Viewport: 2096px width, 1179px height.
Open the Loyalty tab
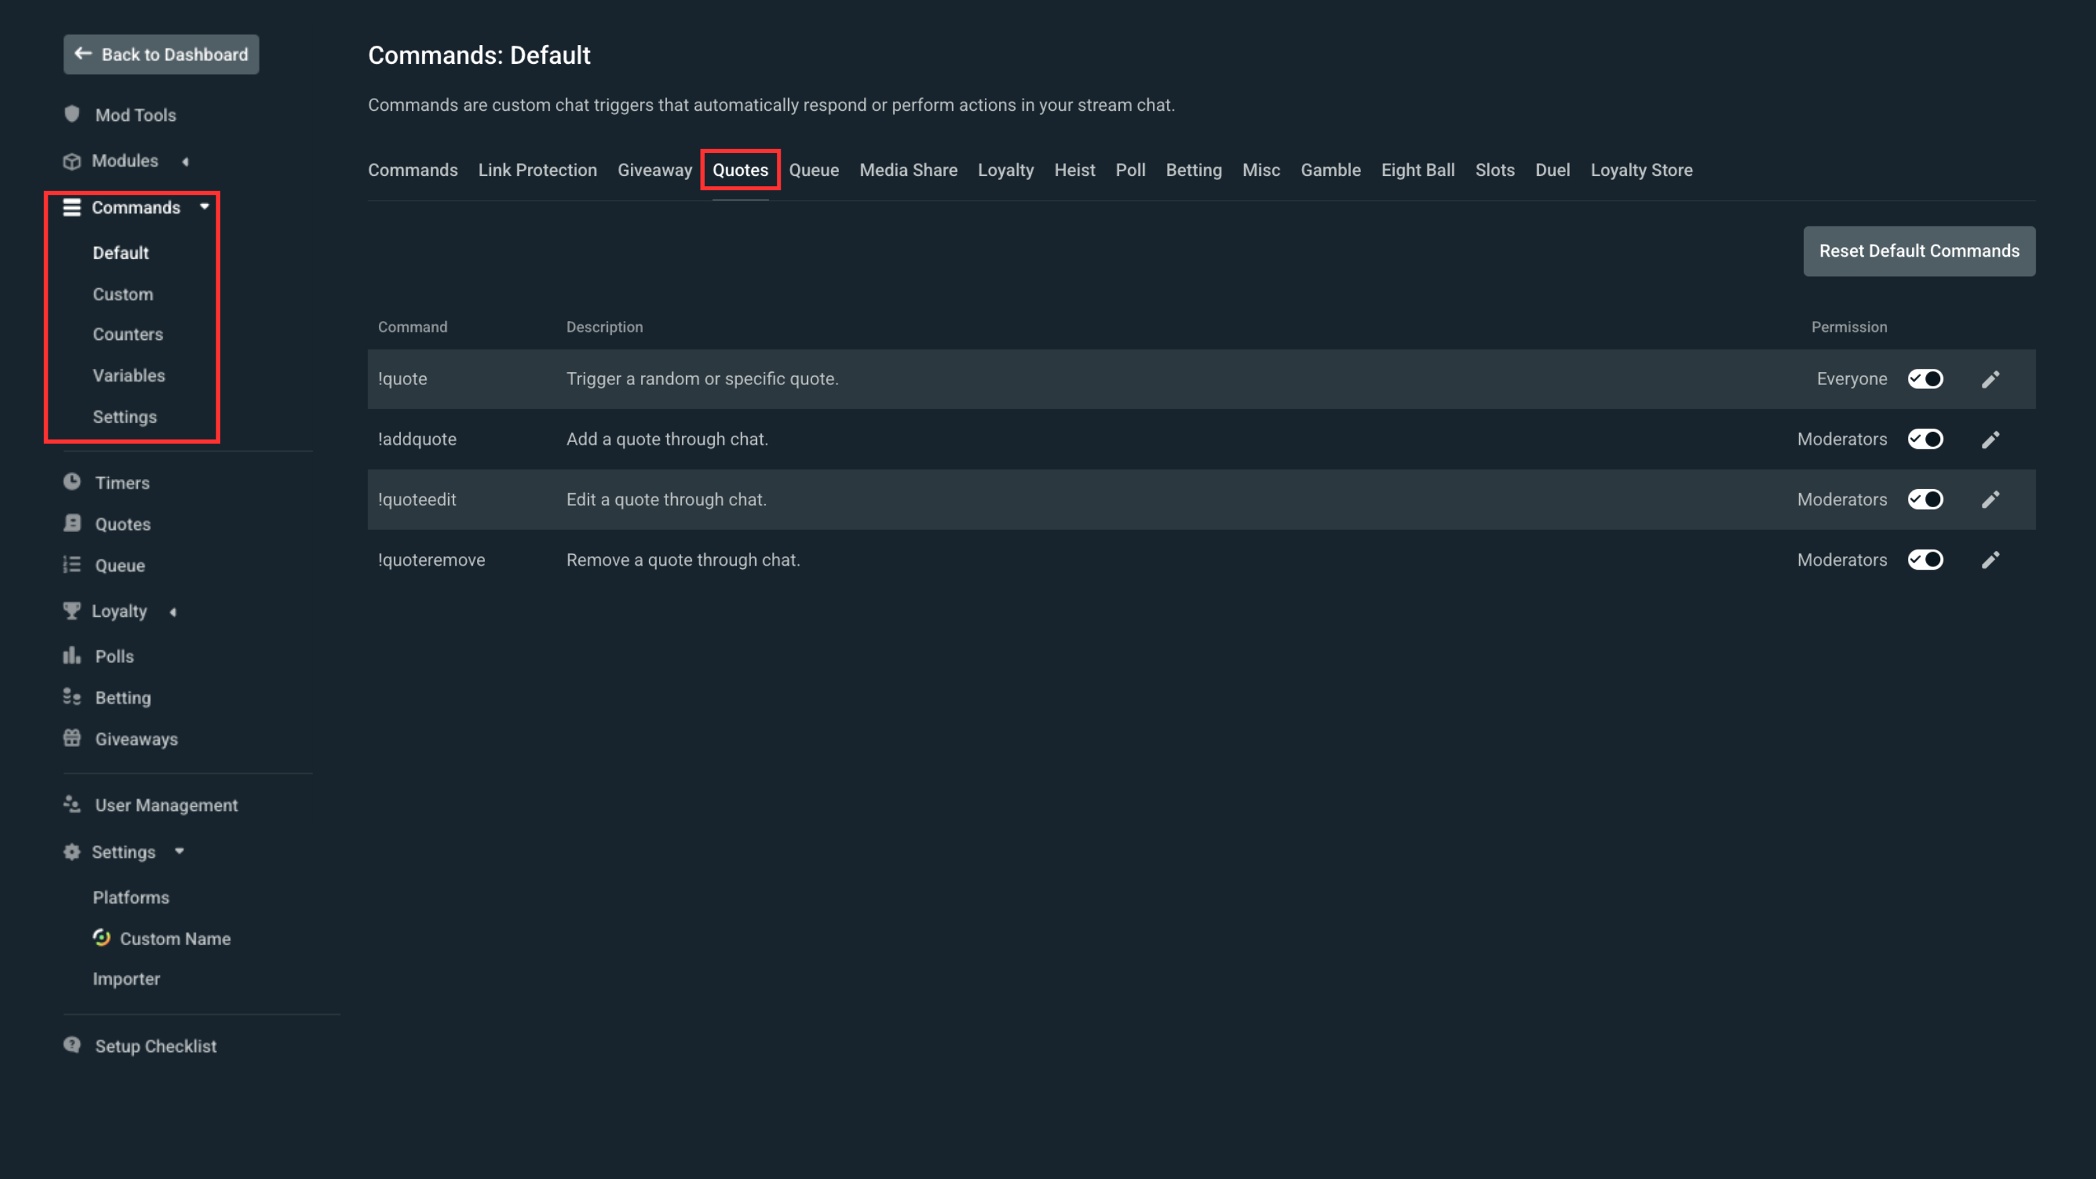[x=1006, y=170]
